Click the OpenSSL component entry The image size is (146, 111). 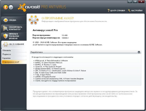pyautogui.click(x=48, y=67)
